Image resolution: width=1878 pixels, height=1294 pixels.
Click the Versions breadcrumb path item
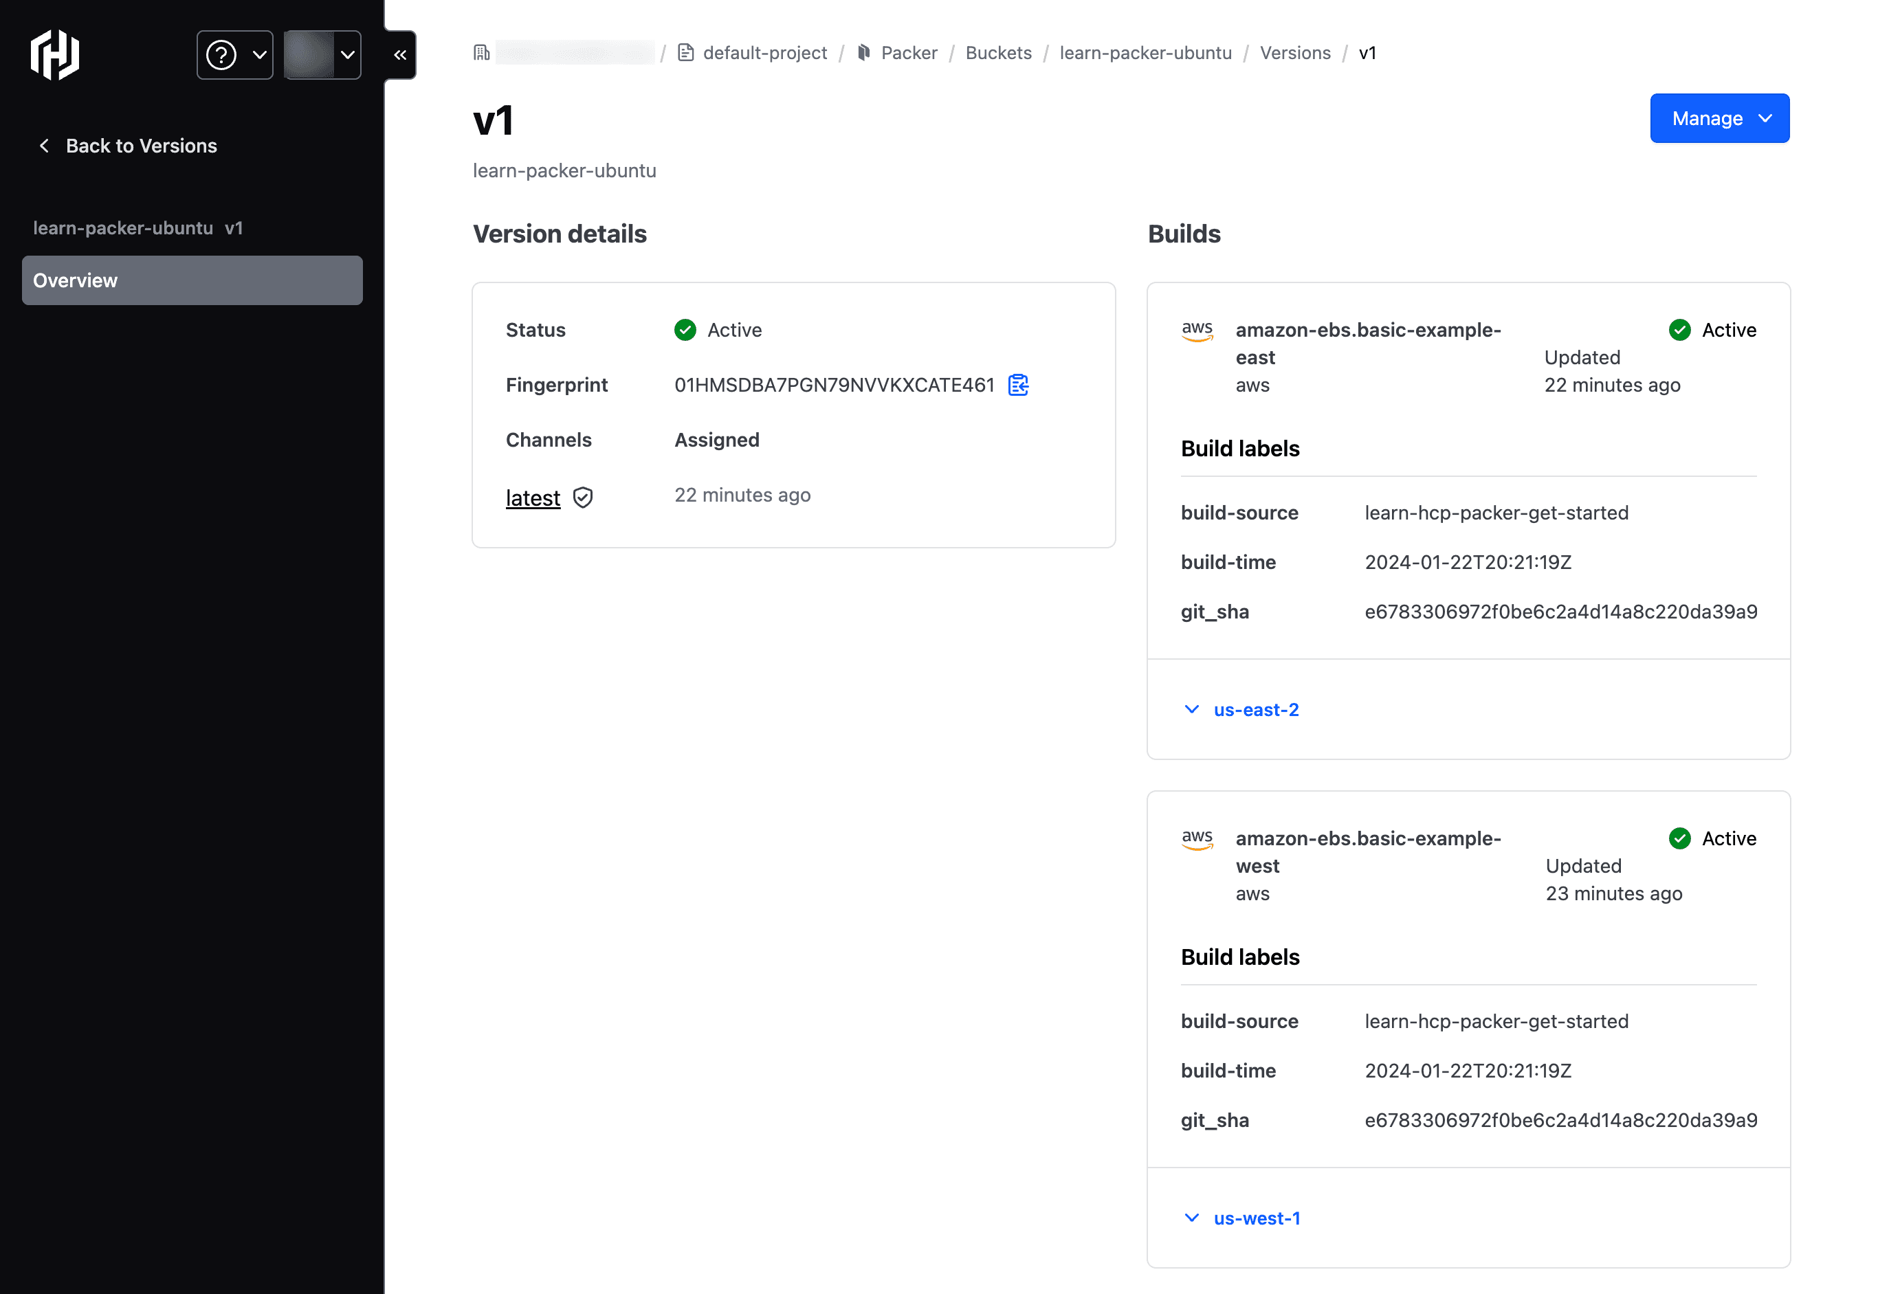tap(1294, 53)
